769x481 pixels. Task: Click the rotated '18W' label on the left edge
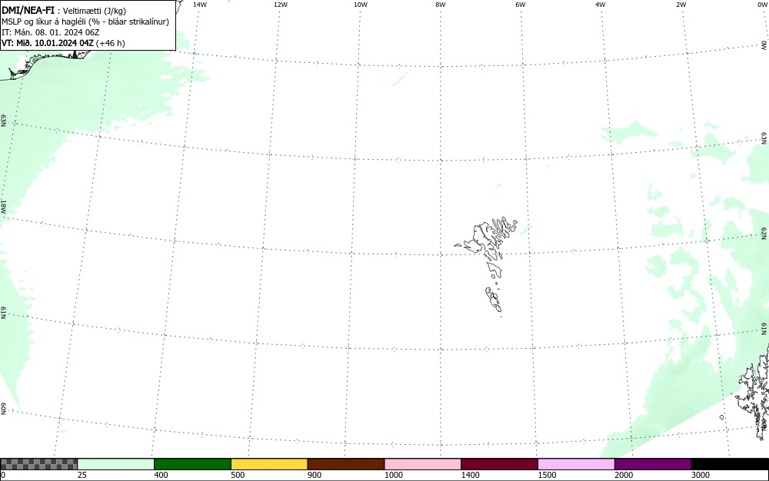pos(3,206)
